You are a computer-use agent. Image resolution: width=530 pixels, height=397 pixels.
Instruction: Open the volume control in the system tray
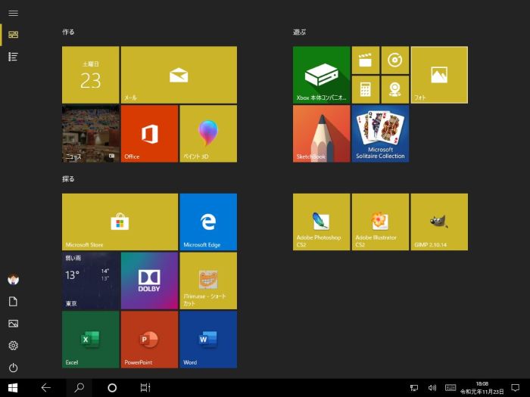click(x=432, y=388)
